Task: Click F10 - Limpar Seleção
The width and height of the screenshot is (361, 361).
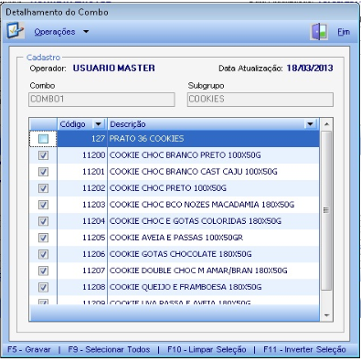Action: tap(207, 350)
